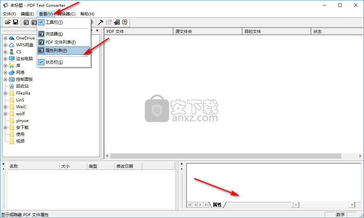Select the LinS folder in tree
Image resolution: width=364 pixels, height=218 pixels.
coord(20,100)
